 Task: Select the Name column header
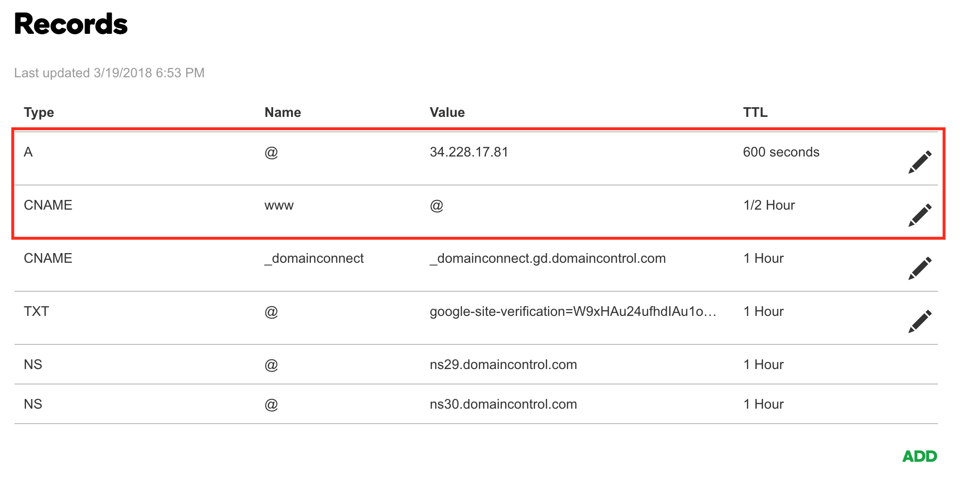pos(283,113)
